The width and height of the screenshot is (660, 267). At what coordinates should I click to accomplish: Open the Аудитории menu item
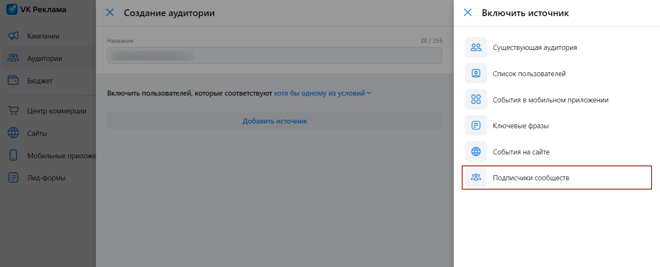[x=44, y=58]
